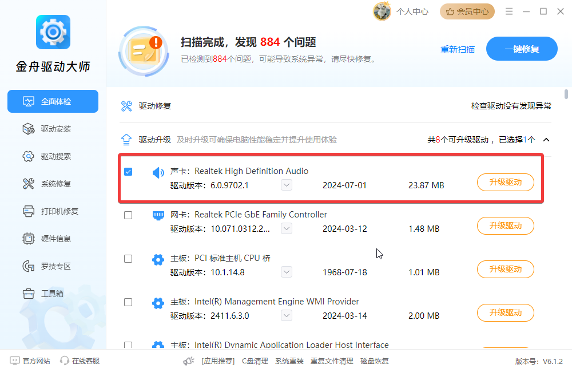Click the size 23.87 MB
This screenshot has height=372, width=572.
pyautogui.click(x=426, y=185)
